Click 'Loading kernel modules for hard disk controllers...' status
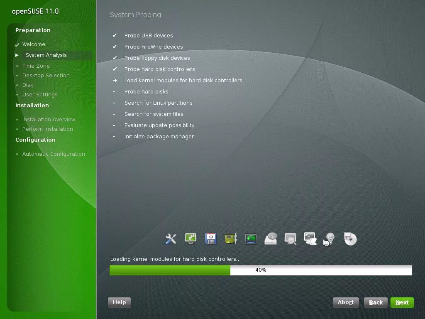The width and height of the screenshot is (425, 319). click(x=176, y=259)
